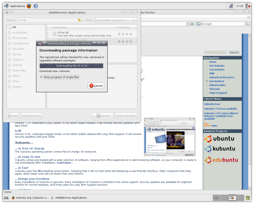Switch to Xubuntu.org Firefox taskbar entry
The width and height of the screenshot is (254, 204).
click(30, 198)
